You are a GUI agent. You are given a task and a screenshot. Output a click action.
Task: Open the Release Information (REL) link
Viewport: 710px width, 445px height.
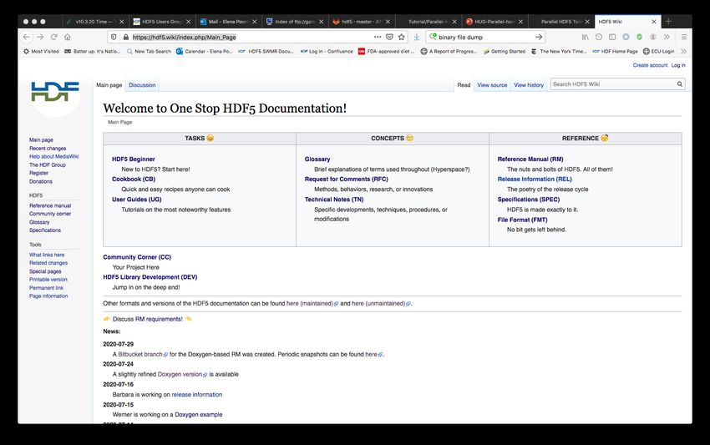click(x=535, y=180)
